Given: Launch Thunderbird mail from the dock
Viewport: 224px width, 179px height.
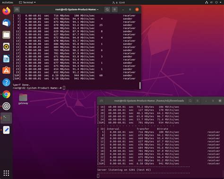Looking at the screenshot, I should 6,23.
